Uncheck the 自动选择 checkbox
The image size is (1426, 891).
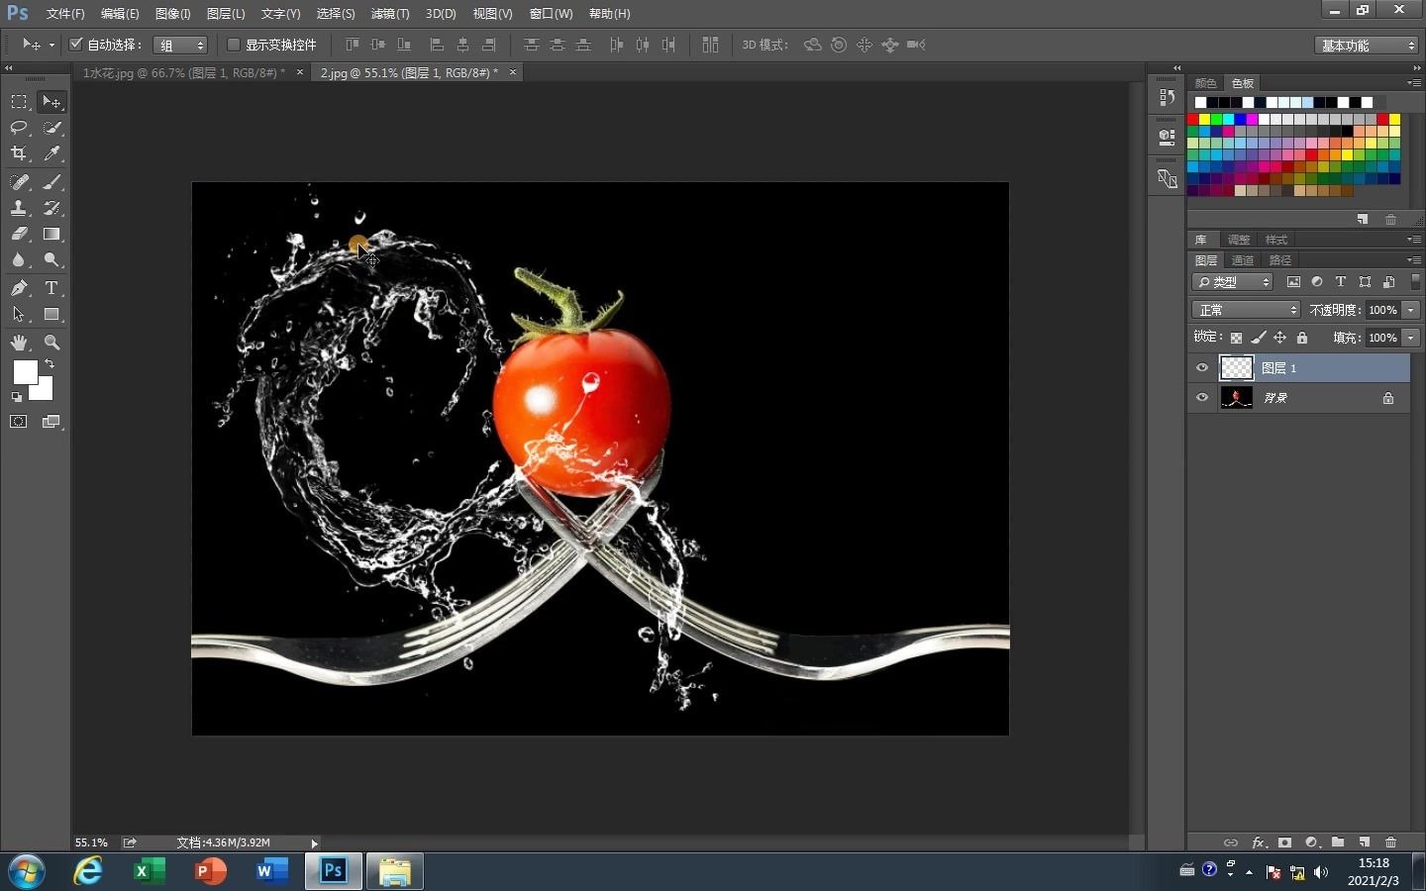pyautogui.click(x=75, y=45)
